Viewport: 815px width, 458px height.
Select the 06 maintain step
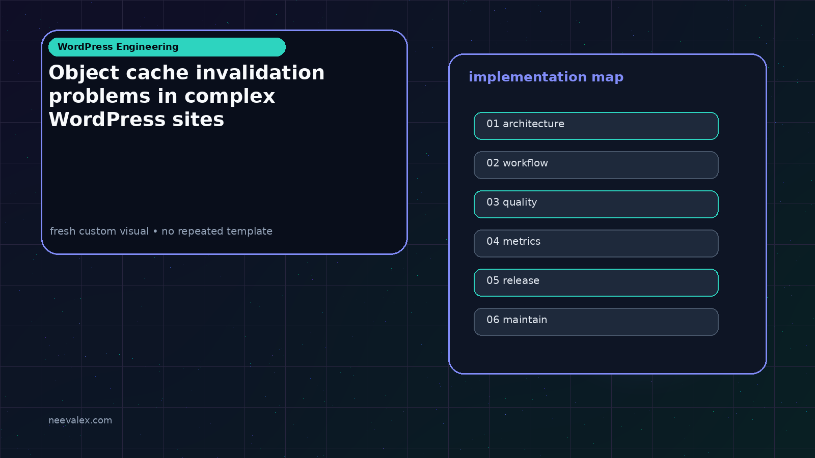tap(596, 322)
